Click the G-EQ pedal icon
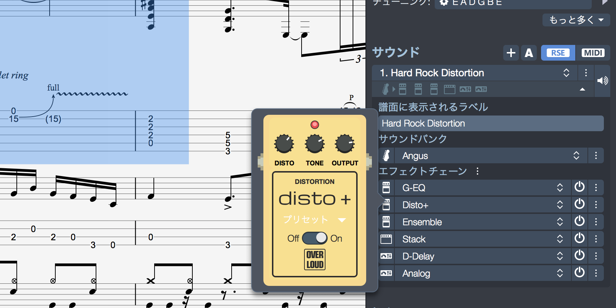The width and height of the screenshot is (616, 308). [386, 188]
